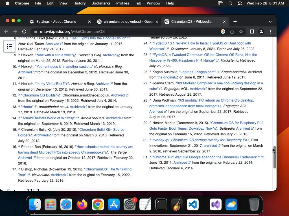Open TextEdit from the Dock
The width and height of the screenshot is (289, 216).
click(145, 204)
